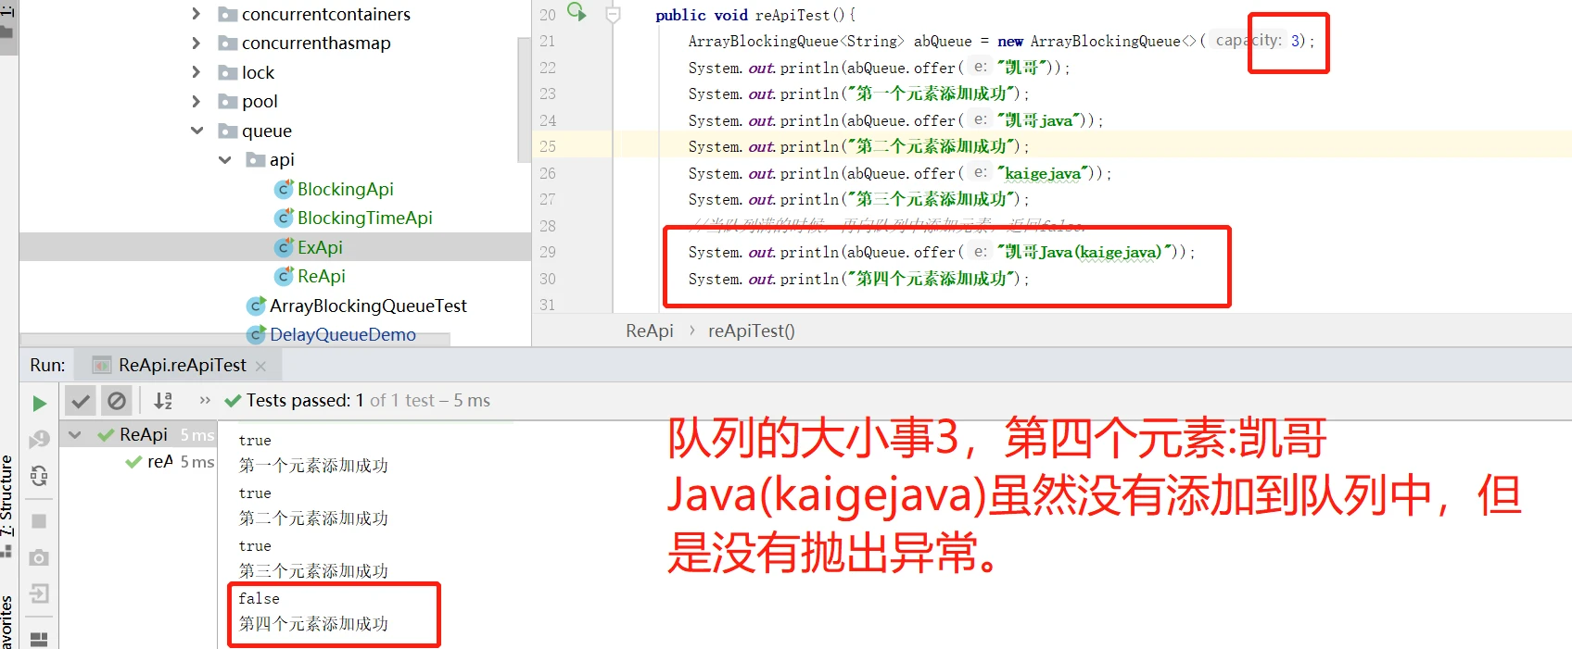Viewport: 1572px width, 649px height.
Task: Toggle the show passed tests checkmark button
Action: pos(82,401)
